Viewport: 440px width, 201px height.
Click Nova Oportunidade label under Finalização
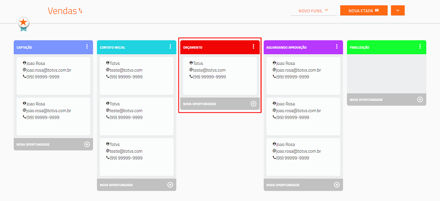coord(366,100)
